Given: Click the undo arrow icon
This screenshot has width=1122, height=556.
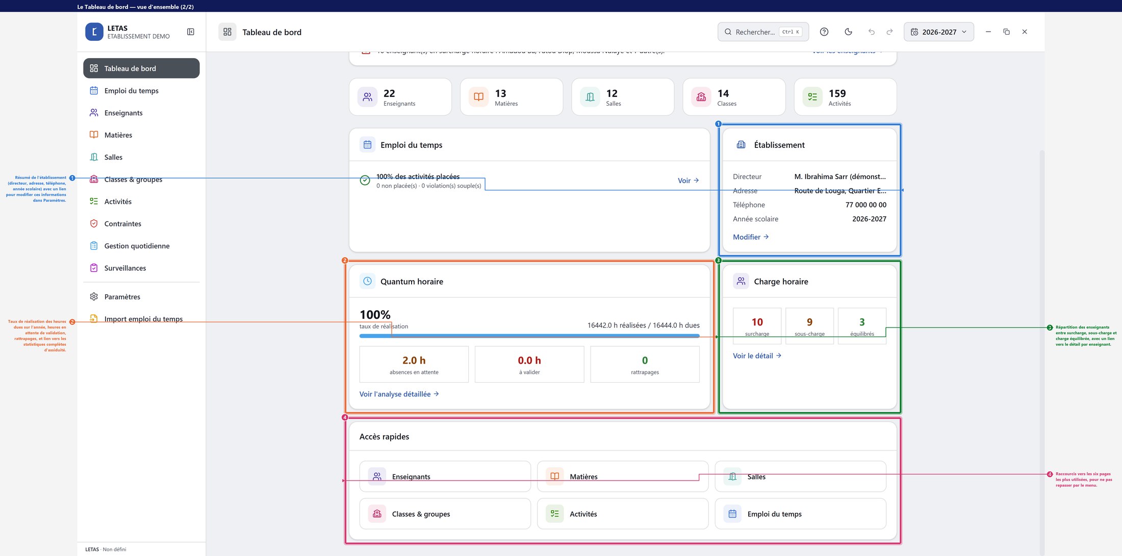Looking at the screenshot, I should click(x=872, y=32).
